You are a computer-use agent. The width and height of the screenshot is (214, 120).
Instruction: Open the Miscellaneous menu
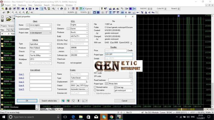(57, 5)
